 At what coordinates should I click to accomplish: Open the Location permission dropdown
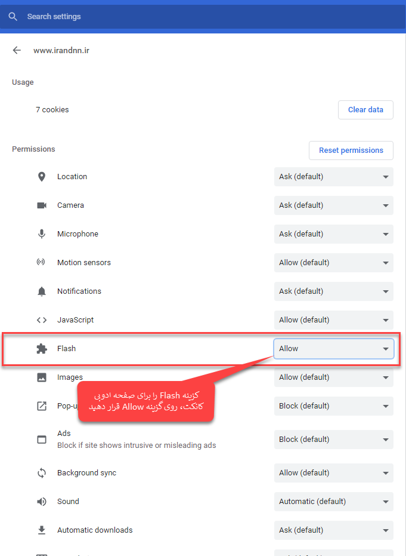pyautogui.click(x=333, y=177)
